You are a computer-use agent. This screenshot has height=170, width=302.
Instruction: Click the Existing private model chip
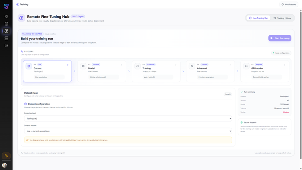point(104,77)
